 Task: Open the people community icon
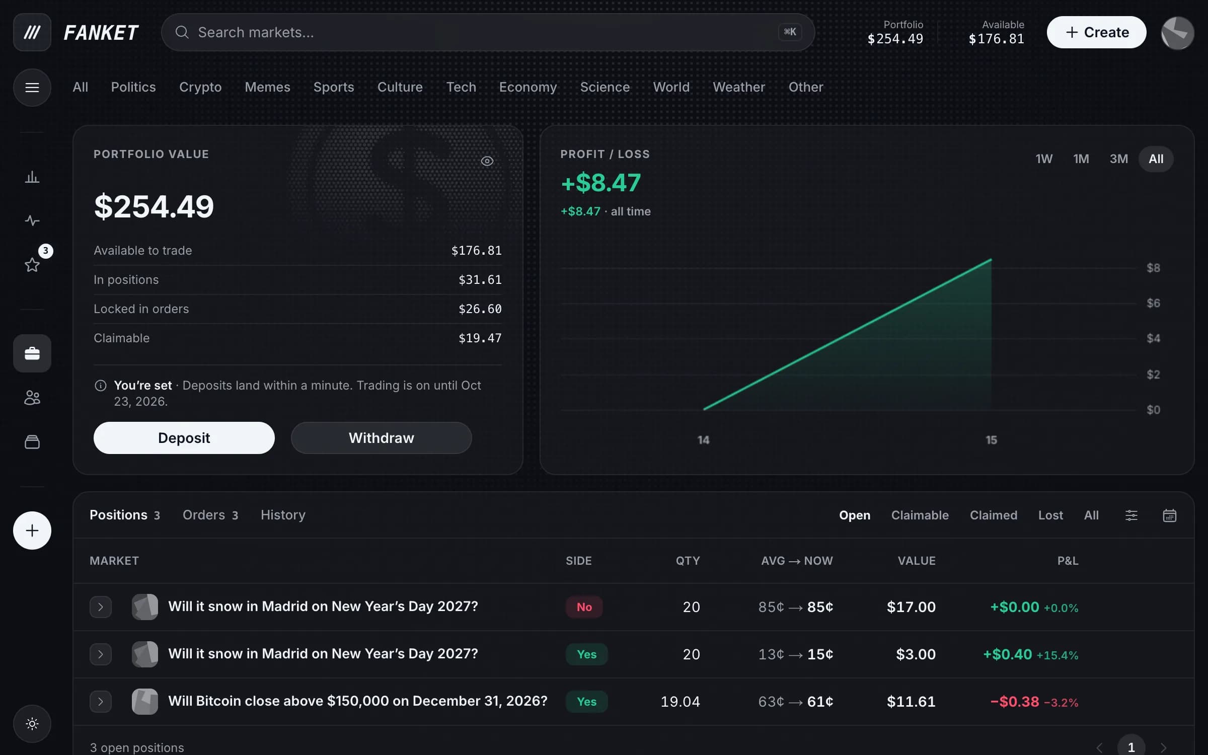pyautogui.click(x=32, y=398)
